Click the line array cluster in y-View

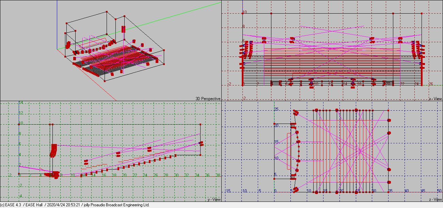[x=53, y=150]
